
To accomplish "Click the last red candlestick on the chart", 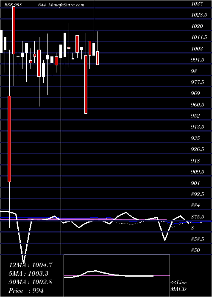I will click(98, 58).
